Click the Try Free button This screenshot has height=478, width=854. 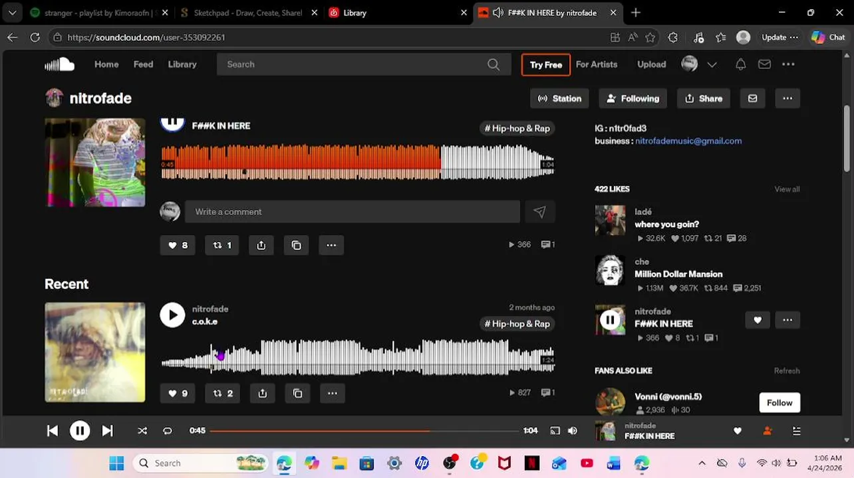tap(546, 64)
